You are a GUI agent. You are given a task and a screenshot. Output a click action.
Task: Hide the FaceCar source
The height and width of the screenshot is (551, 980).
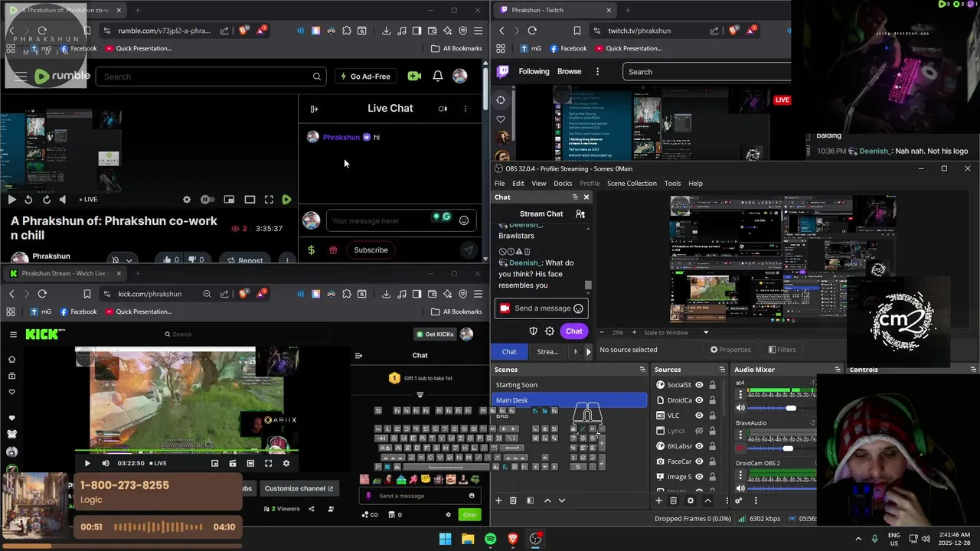pos(699,461)
